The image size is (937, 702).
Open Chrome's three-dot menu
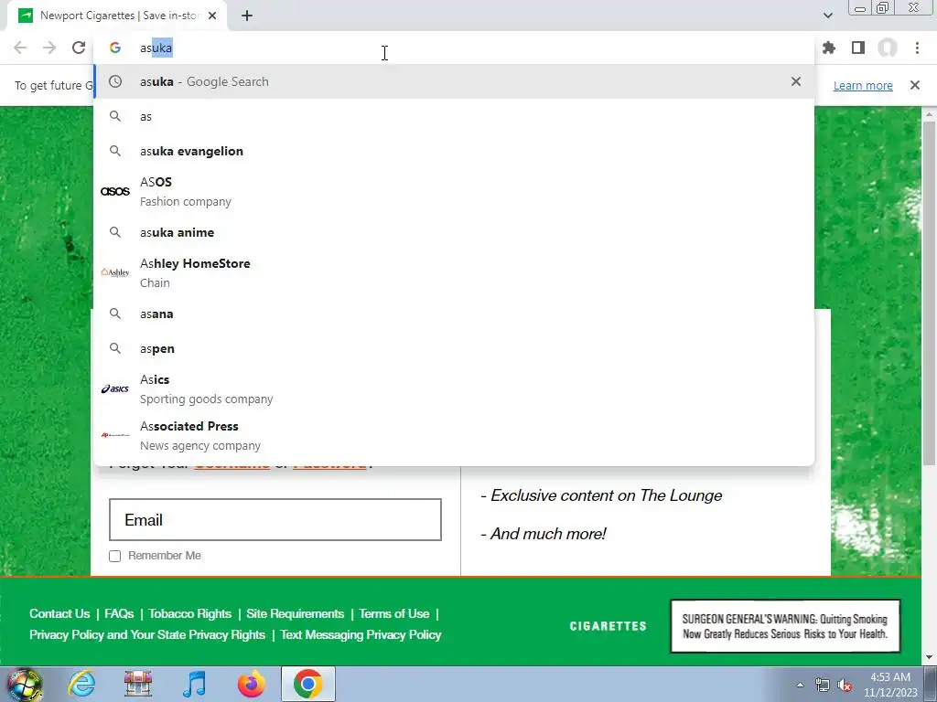[917, 48]
